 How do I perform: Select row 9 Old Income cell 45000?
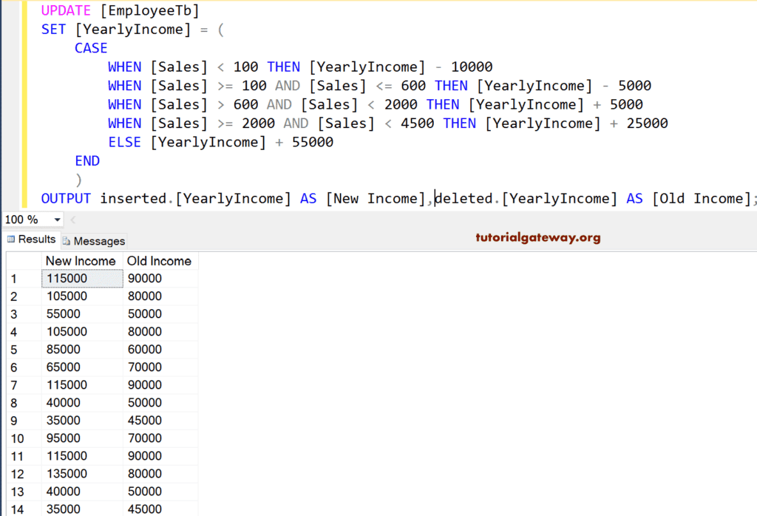(x=160, y=421)
